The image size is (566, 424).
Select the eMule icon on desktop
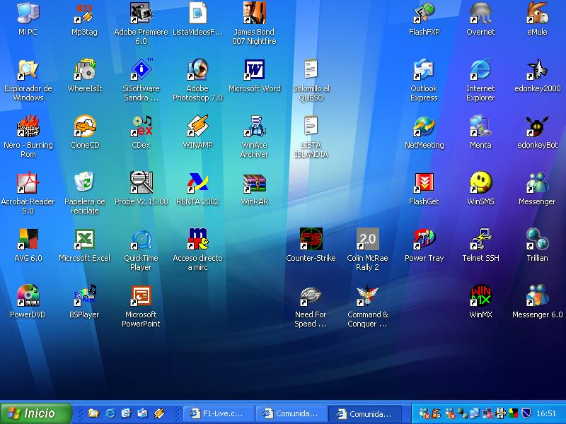[x=537, y=13]
